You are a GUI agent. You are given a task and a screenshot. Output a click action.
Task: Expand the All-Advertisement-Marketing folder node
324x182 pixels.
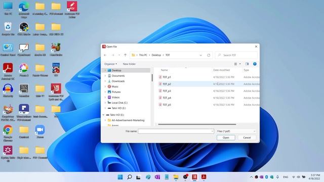[105, 120]
